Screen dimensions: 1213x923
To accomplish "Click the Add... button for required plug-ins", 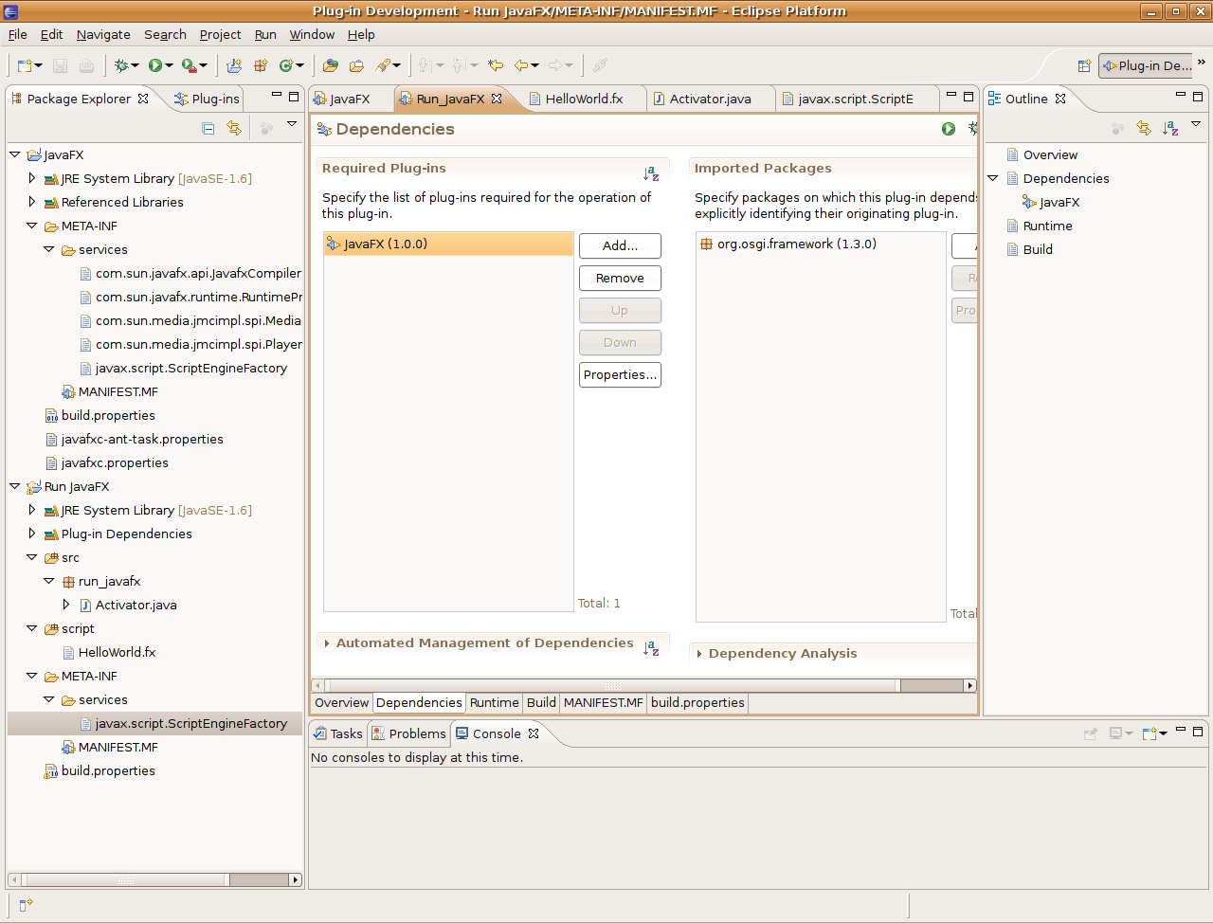I will [620, 245].
